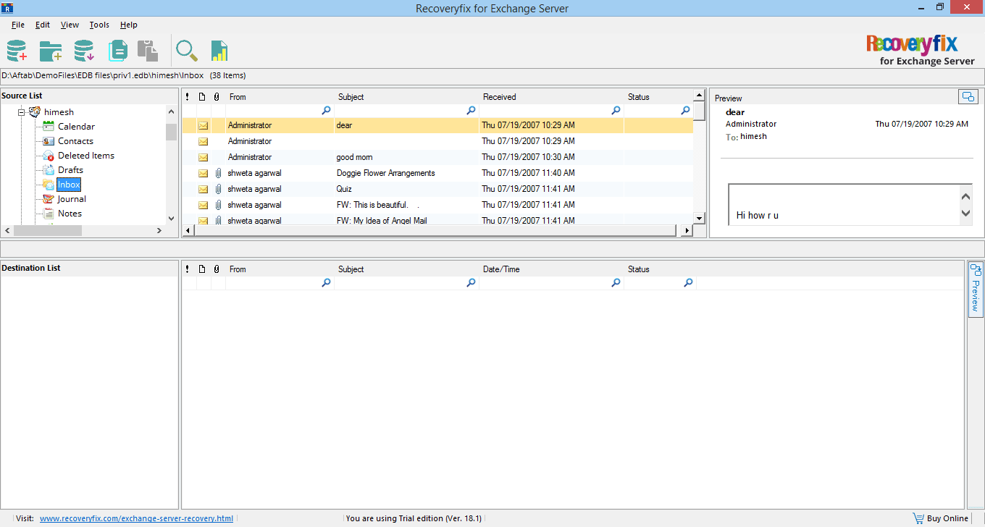Click the Add Source database icon
The width and height of the screenshot is (985, 527).
[x=17, y=51]
